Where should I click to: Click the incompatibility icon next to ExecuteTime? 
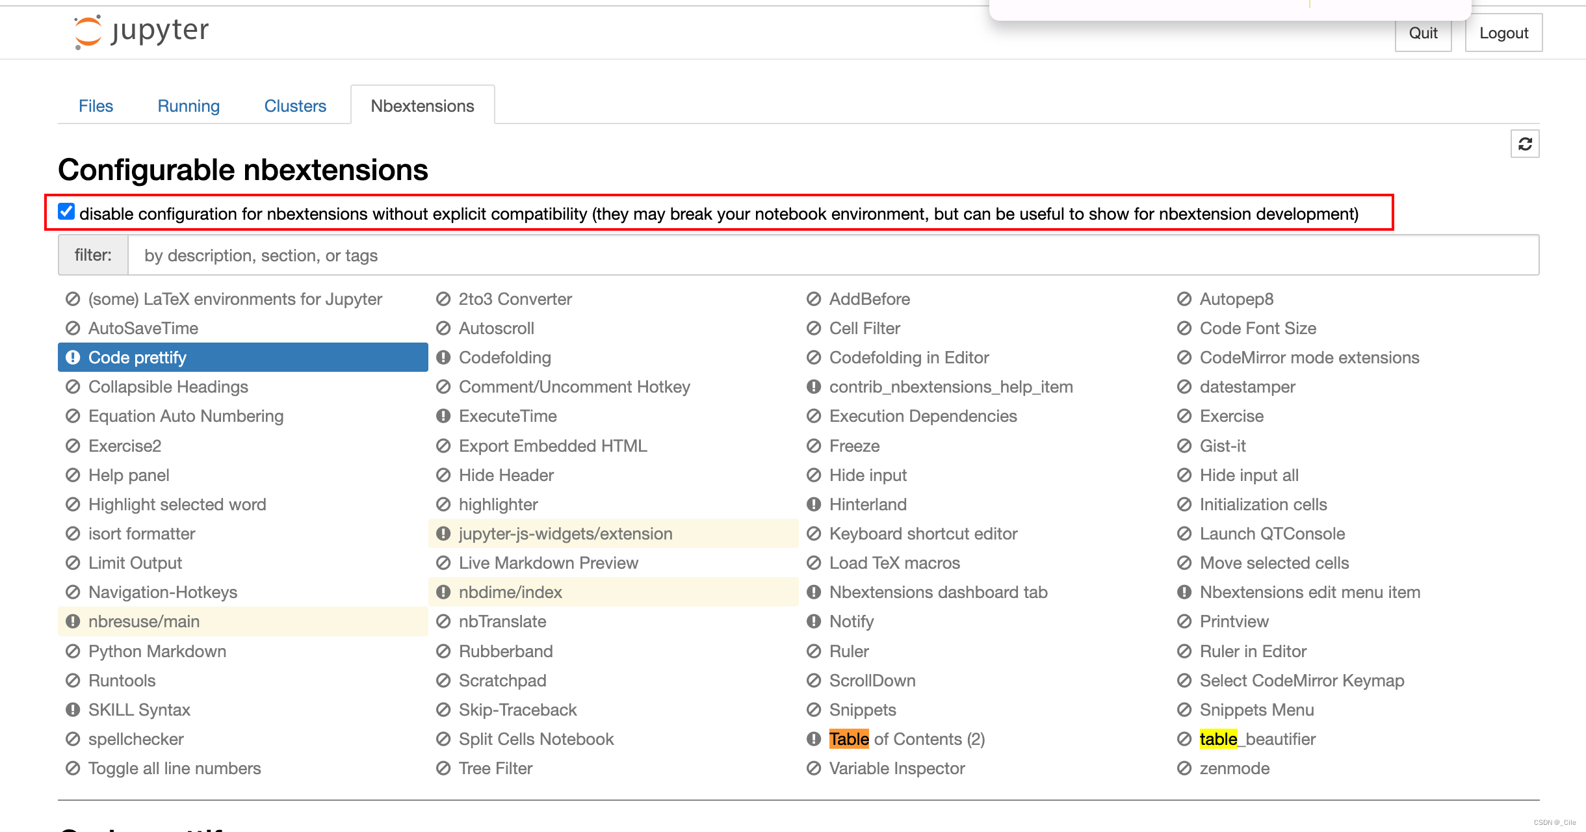point(443,416)
